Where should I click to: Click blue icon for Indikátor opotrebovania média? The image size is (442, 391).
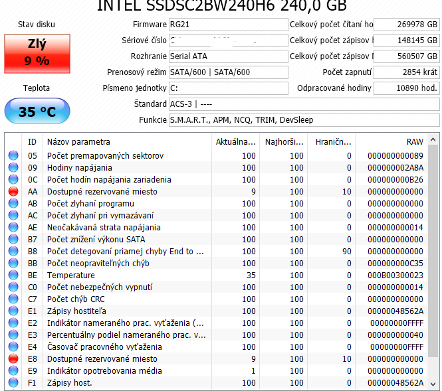13,371
